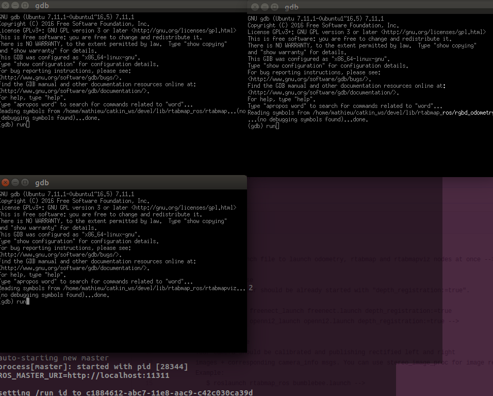Maximize the rtabmapviz gdb terminal window

pos(25,182)
